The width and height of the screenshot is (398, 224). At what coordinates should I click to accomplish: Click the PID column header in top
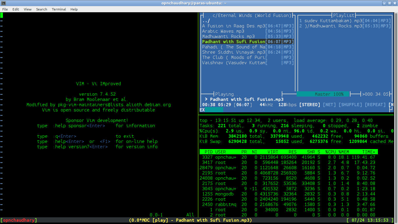[x=209, y=152]
